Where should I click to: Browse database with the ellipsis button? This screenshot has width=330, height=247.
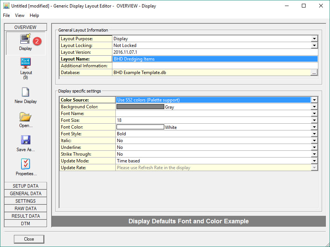click(314, 73)
